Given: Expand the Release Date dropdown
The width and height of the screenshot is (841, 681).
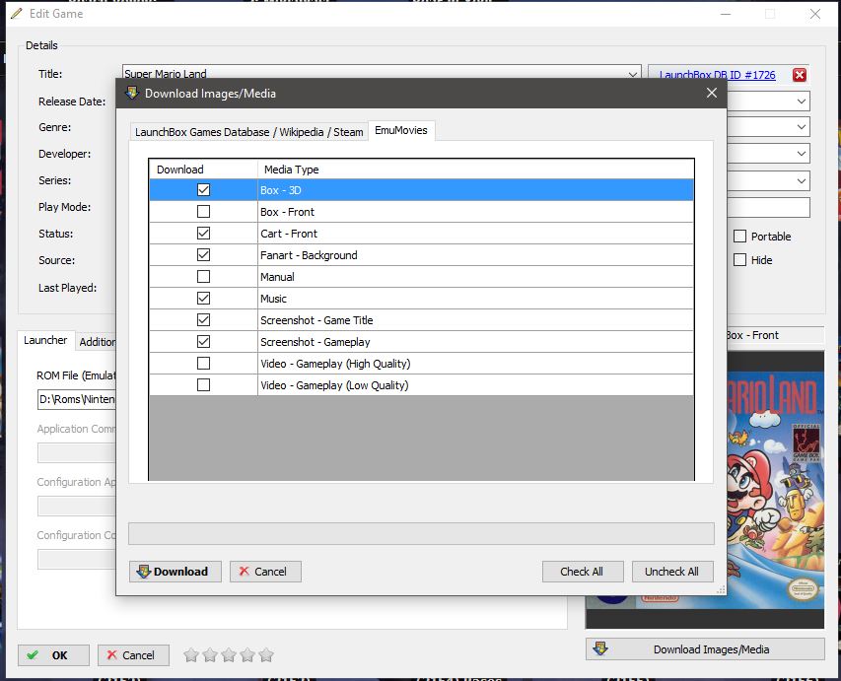Looking at the screenshot, I should [802, 101].
